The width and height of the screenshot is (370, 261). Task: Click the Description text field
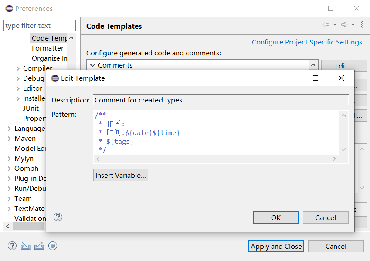221,100
